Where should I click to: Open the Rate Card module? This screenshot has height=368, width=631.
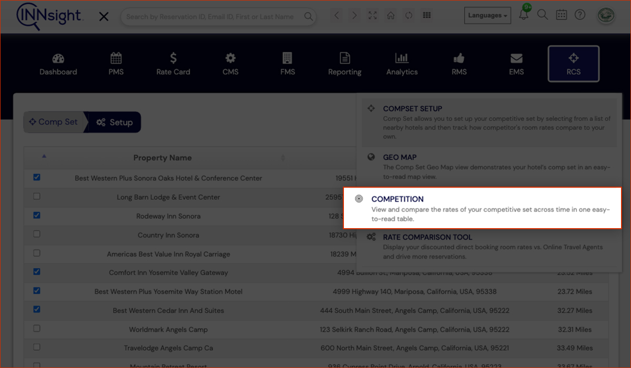[x=173, y=64]
